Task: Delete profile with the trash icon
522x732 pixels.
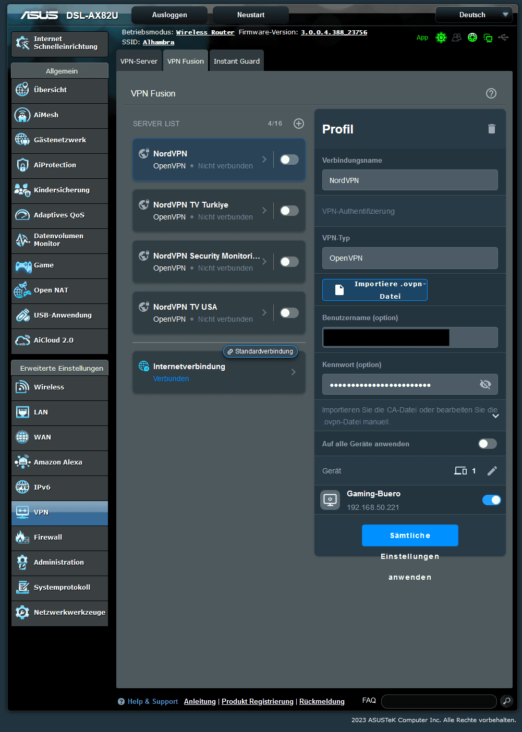Action: point(491,129)
